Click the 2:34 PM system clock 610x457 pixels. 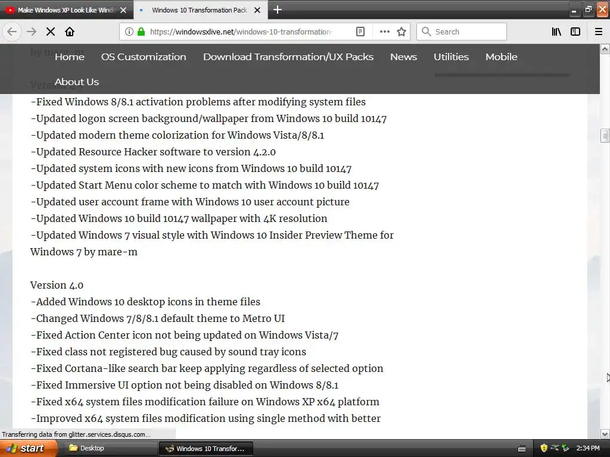pos(588,448)
